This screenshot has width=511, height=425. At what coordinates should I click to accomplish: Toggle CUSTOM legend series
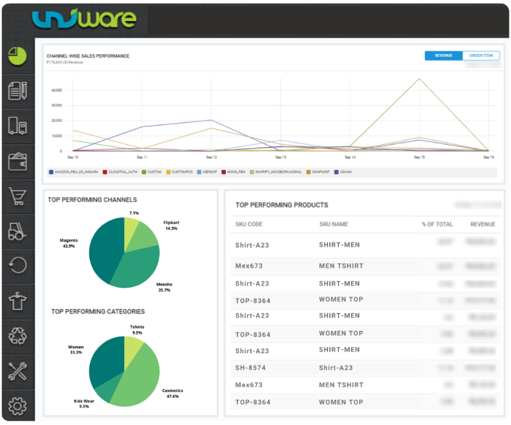151,172
